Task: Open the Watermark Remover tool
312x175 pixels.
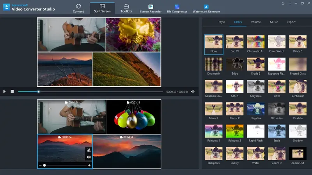Action: point(206,8)
